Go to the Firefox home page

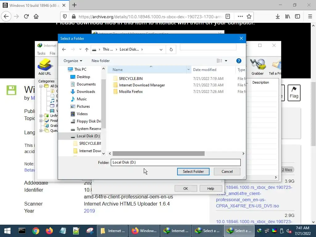pos(36,16)
